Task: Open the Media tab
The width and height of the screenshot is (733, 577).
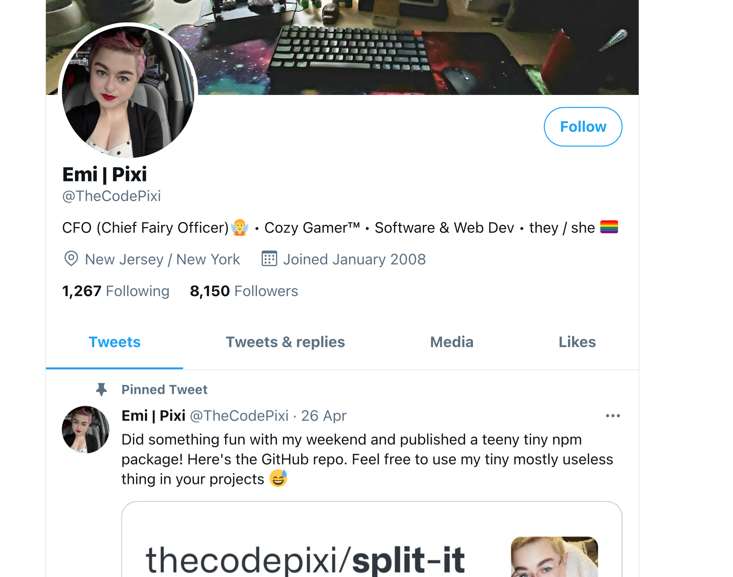Action: (x=452, y=342)
